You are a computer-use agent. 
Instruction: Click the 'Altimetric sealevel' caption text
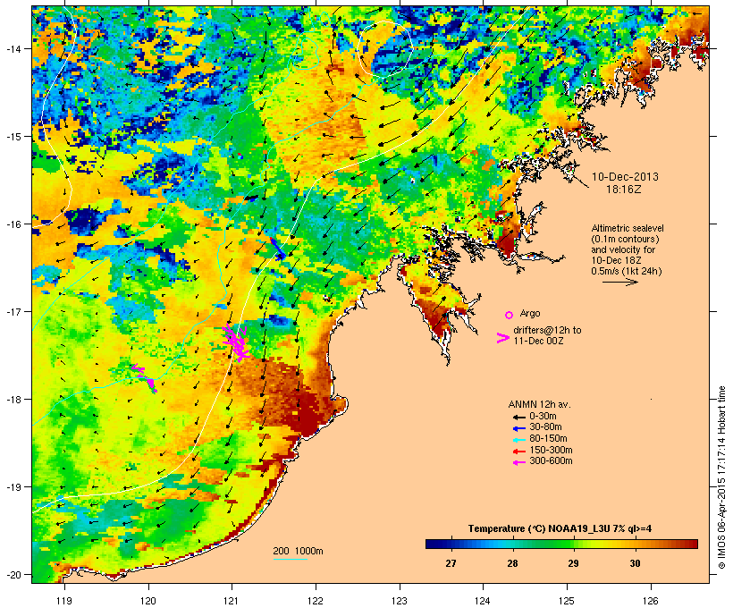pos(628,228)
